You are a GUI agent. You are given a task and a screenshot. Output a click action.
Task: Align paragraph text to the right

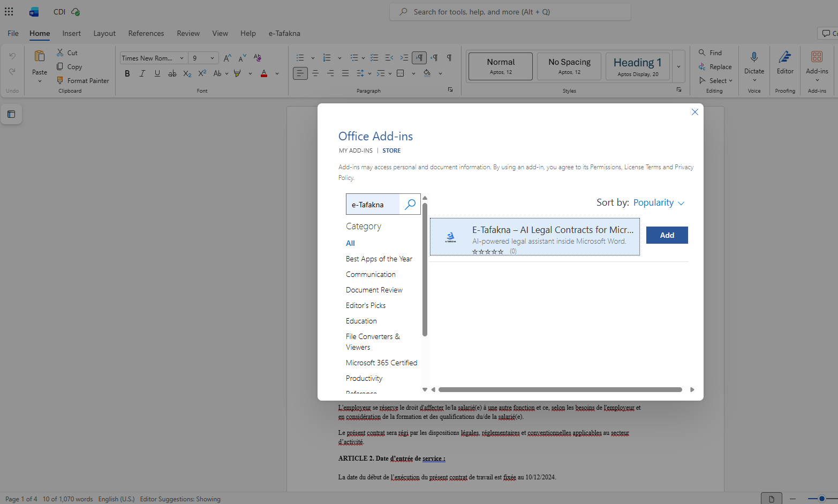pos(330,73)
